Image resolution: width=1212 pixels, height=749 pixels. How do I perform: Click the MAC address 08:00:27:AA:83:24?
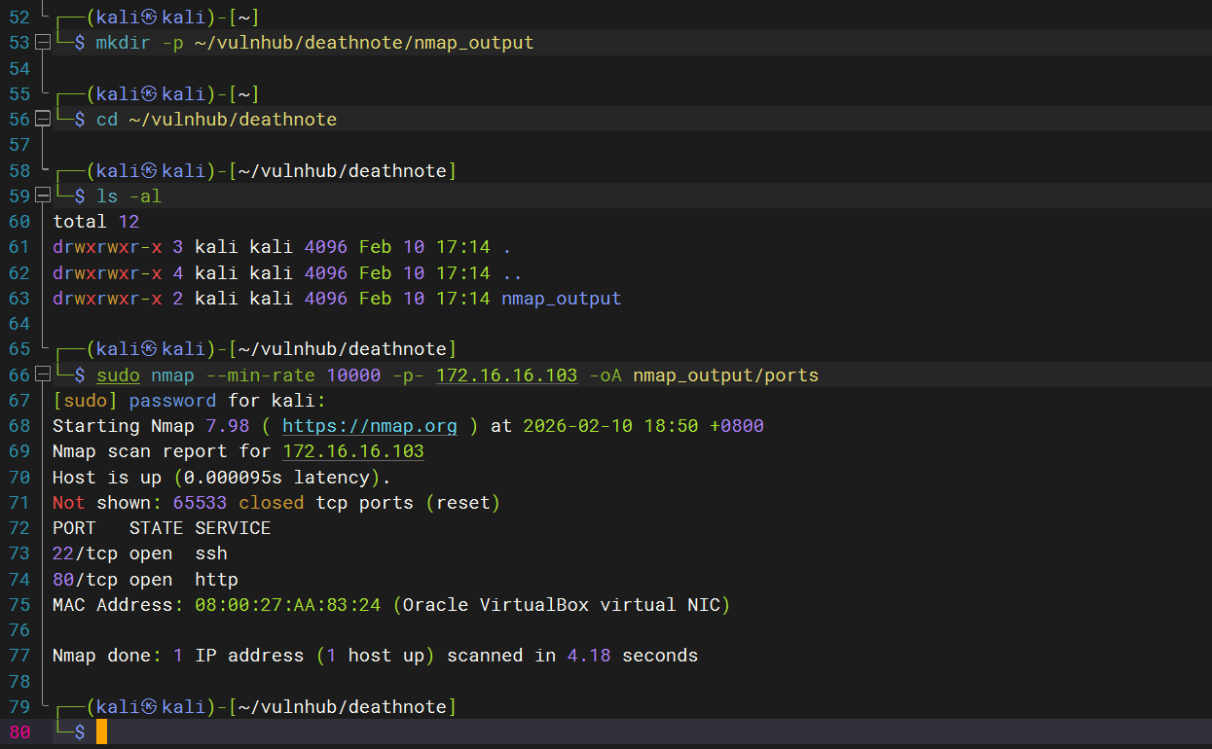287,605
